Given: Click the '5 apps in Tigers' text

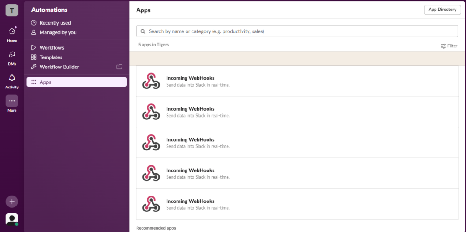Looking at the screenshot, I should tap(154, 45).
